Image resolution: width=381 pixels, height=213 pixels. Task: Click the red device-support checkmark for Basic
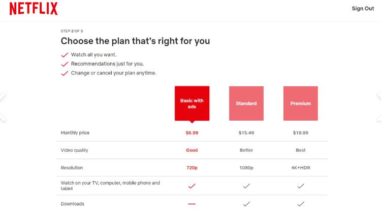coord(192,186)
